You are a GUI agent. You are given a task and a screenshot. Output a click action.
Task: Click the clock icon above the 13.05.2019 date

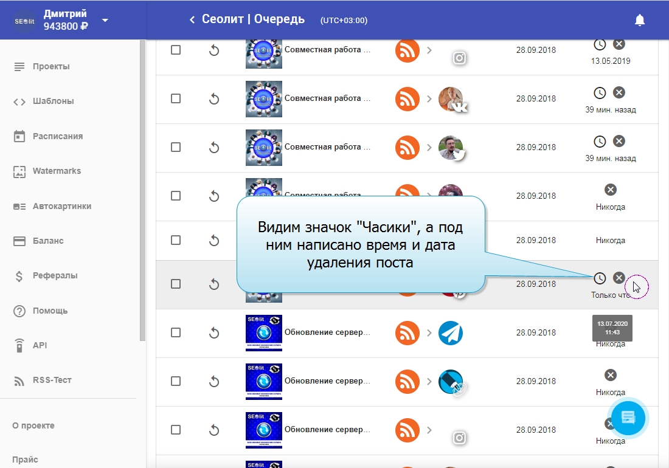[600, 44]
